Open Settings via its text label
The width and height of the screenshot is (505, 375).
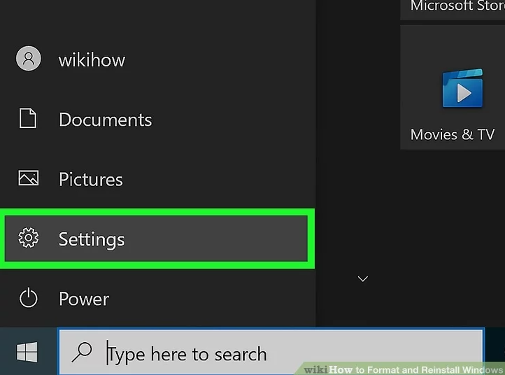(92, 239)
